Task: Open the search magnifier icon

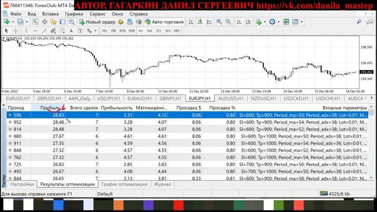Action: click(359, 22)
